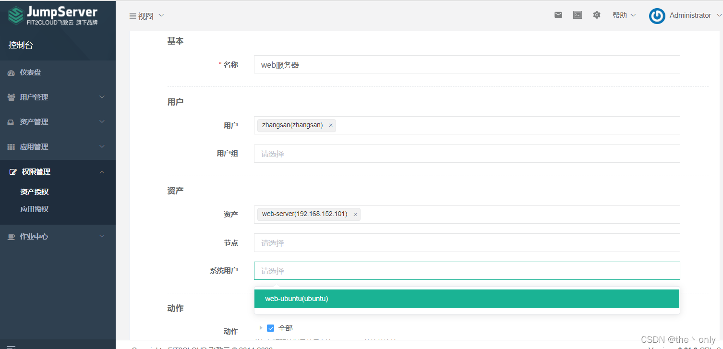Open the 用户组 select box
The height and width of the screenshot is (349, 723).
tap(467, 154)
